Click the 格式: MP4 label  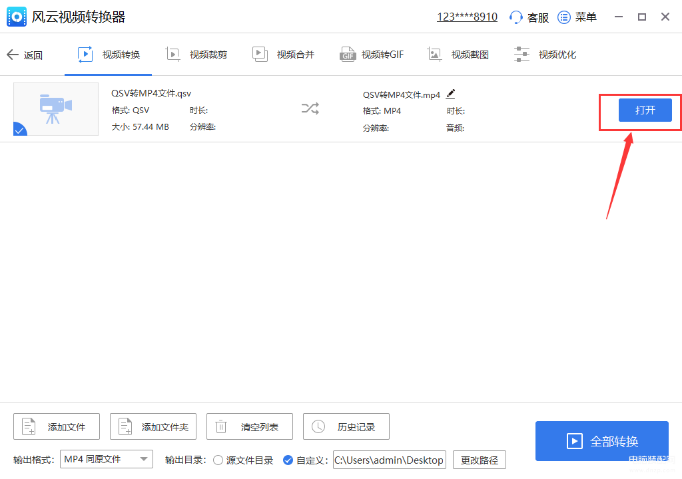point(382,111)
